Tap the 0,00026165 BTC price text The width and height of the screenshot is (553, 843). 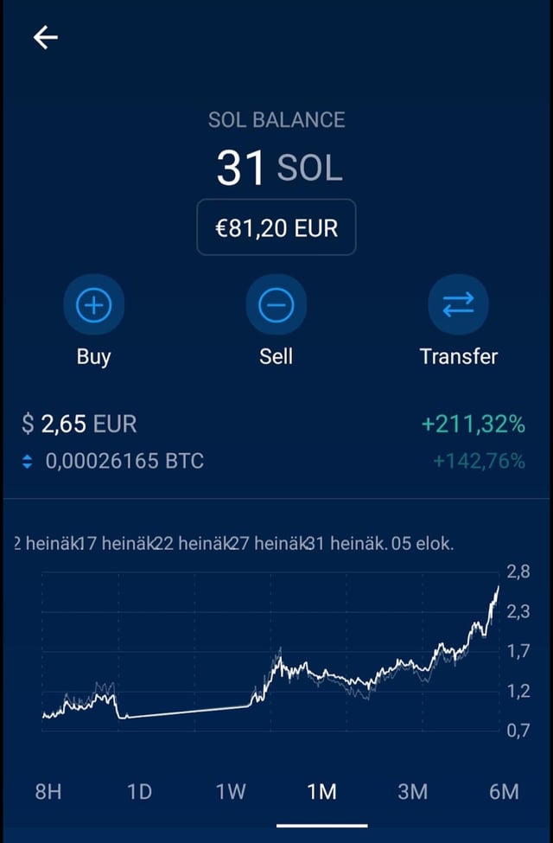click(x=124, y=462)
